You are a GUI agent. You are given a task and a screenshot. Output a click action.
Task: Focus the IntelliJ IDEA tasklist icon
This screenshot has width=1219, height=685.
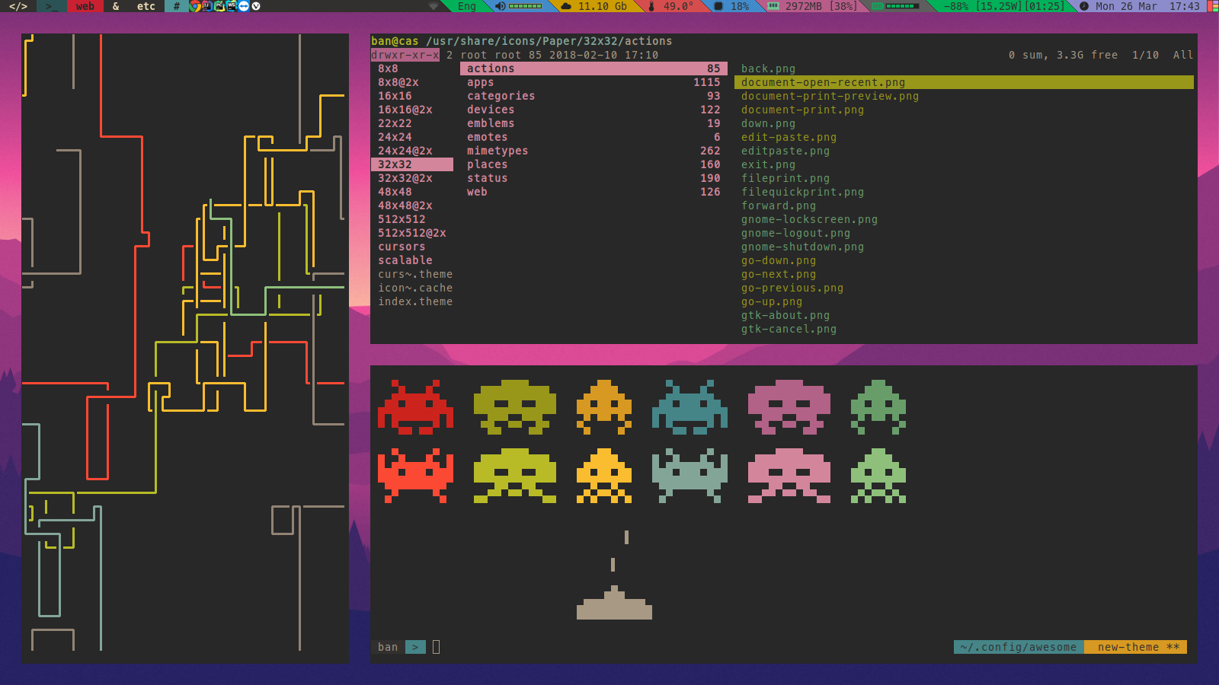coord(207,6)
